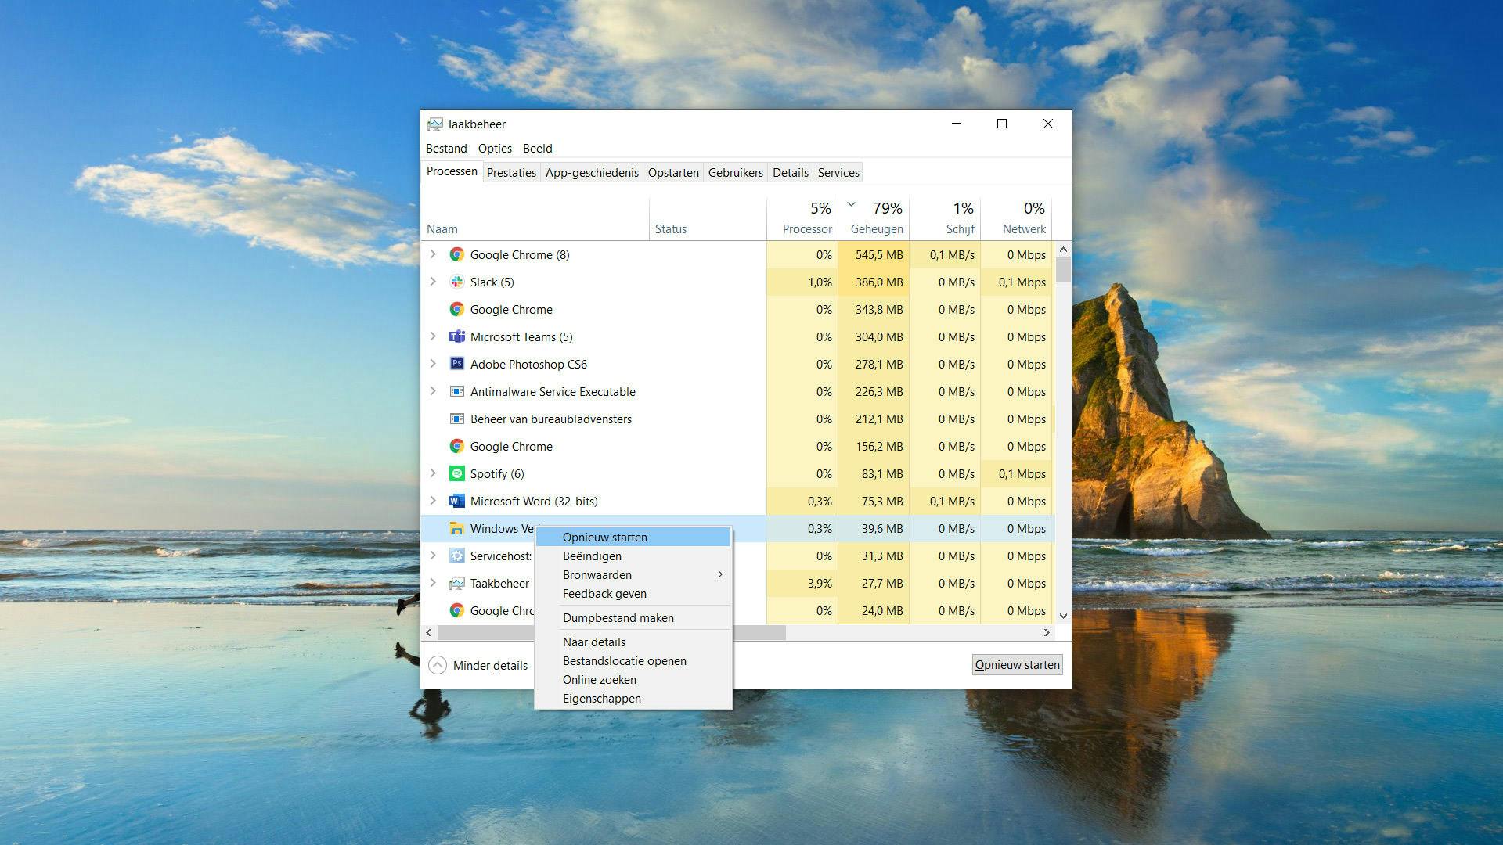Expand the Google Chrome (8) group

pos(433,254)
